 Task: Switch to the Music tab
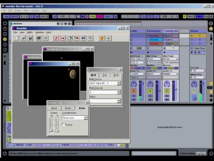54,108
